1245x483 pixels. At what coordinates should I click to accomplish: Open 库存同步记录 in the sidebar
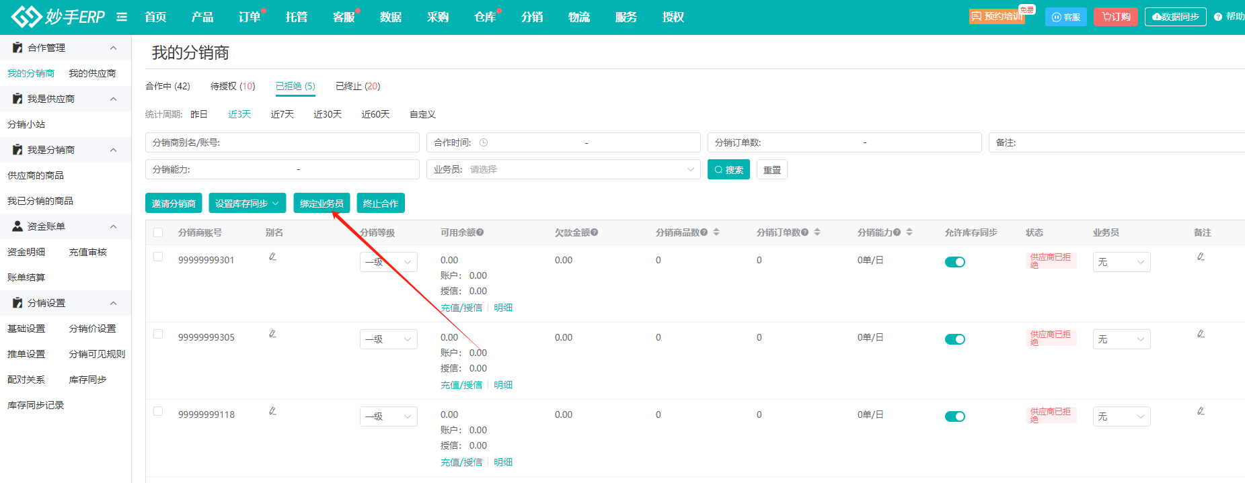point(36,405)
